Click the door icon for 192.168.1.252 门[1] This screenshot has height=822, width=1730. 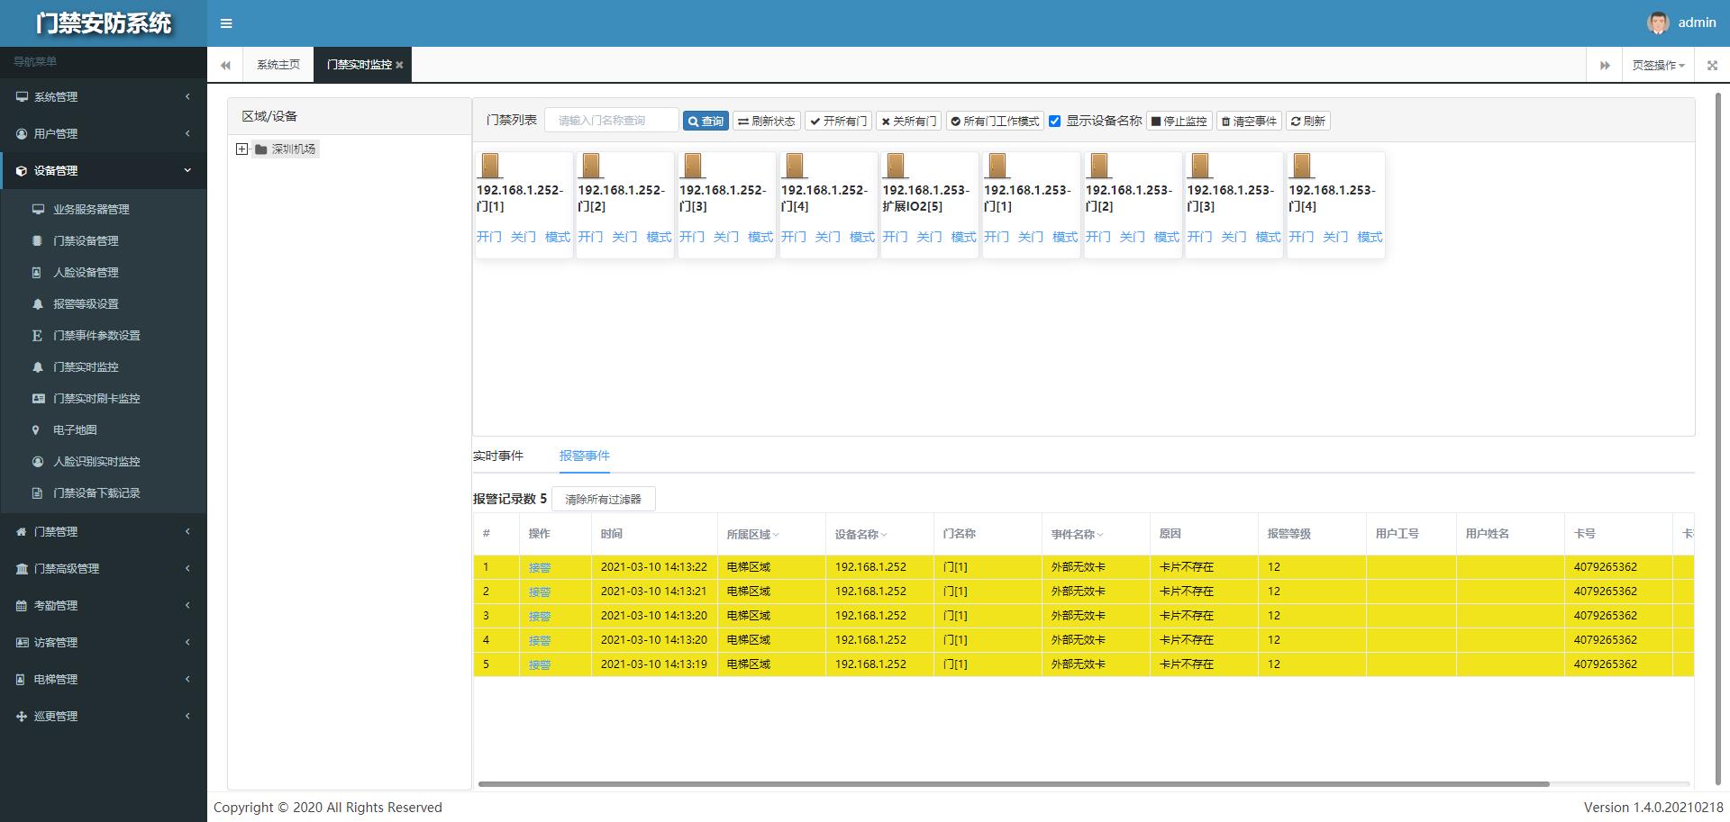[x=490, y=167]
